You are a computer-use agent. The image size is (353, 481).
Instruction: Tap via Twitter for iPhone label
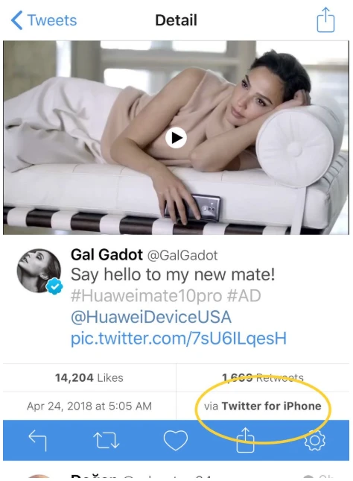pos(263,406)
